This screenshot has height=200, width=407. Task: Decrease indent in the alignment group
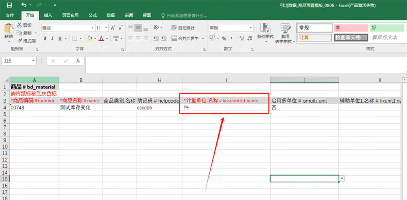coord(156,39)
